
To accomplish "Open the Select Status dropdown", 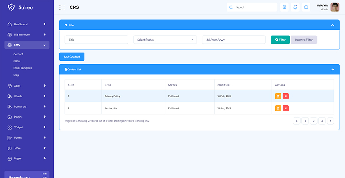I will coord(165,40).
